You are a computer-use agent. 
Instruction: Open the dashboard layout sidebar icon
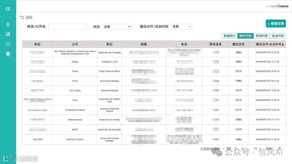coord(8,34)
